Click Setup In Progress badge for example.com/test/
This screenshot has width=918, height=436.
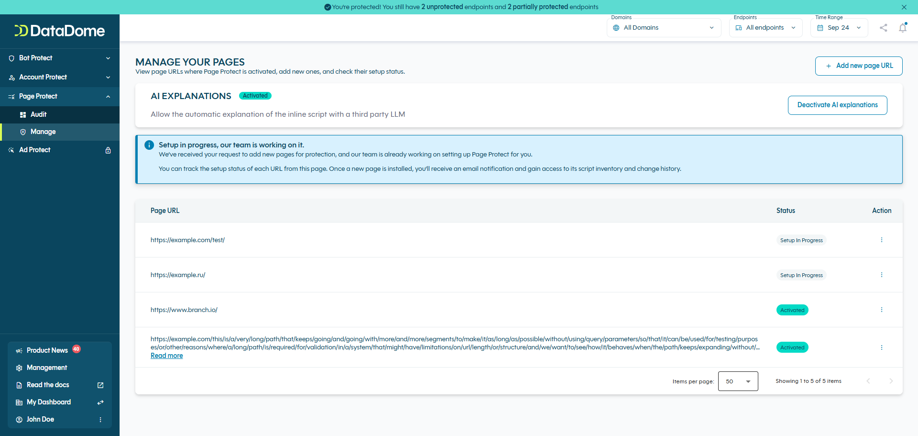[801, 240]
